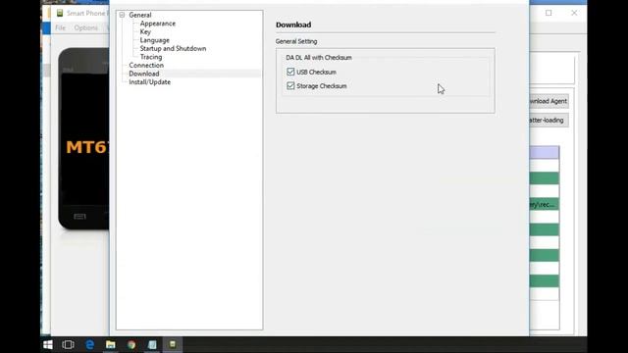628x353 pixels.
Task: Select the Appearance option
Action: pos(158,24)
